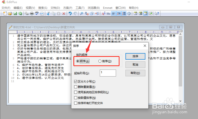Image resolution: width=198 pixels, height=119 pixels.
Task: Copy the selection
Action: 53,13
